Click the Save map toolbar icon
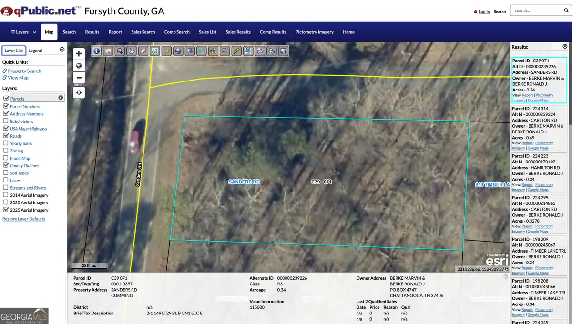The width and height of the screenshot is (572, 324). (283, 51)
